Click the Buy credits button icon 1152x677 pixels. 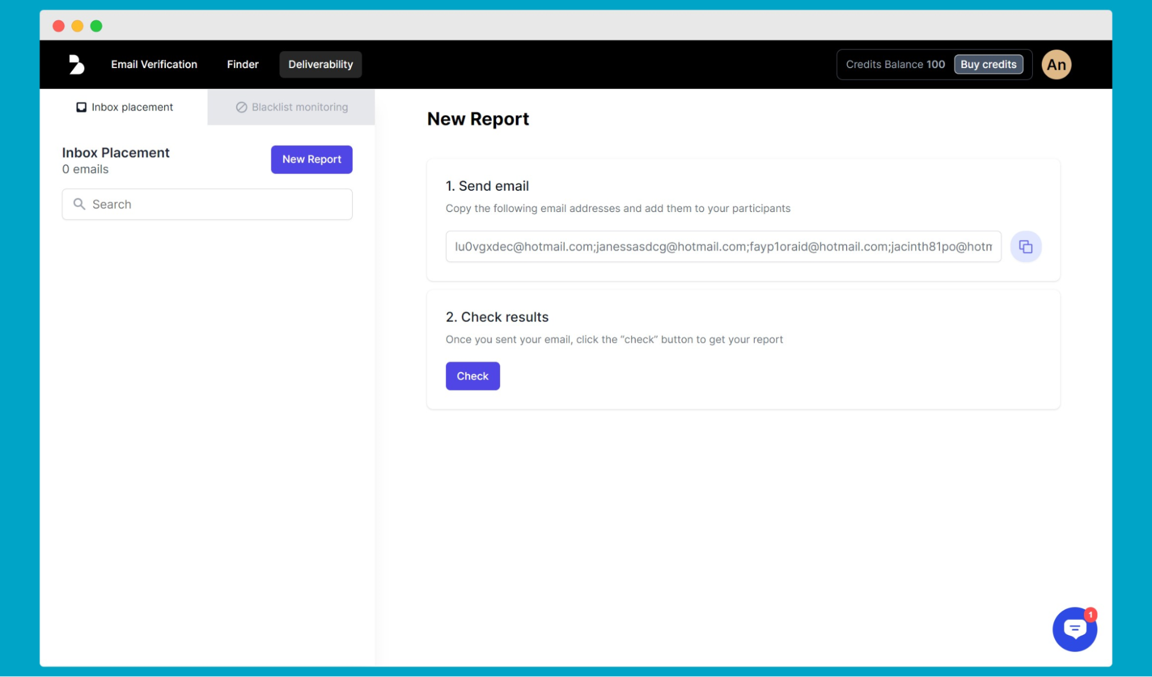tap(988, 65)
